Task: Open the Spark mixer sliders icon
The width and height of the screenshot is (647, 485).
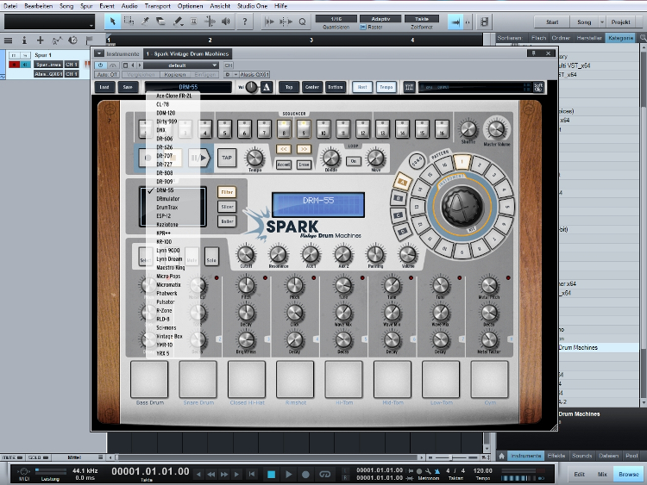Action: (409, 87)
